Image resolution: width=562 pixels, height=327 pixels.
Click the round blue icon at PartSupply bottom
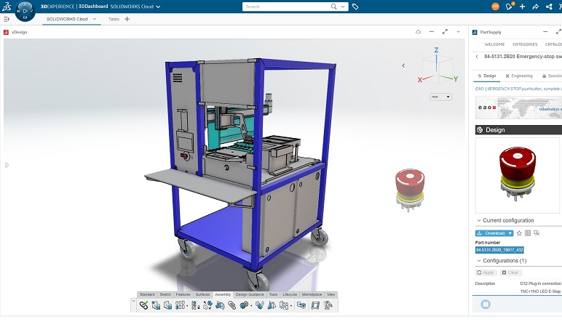486,304
